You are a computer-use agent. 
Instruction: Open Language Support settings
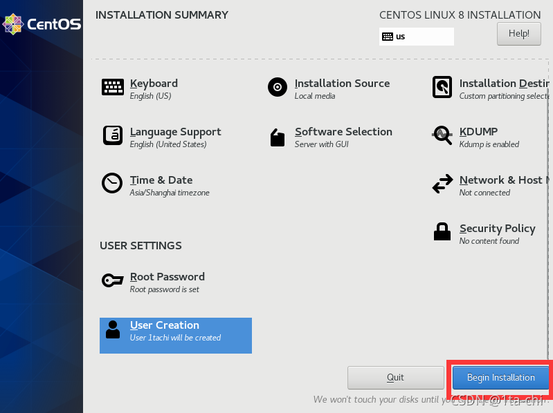coord(175,132)
